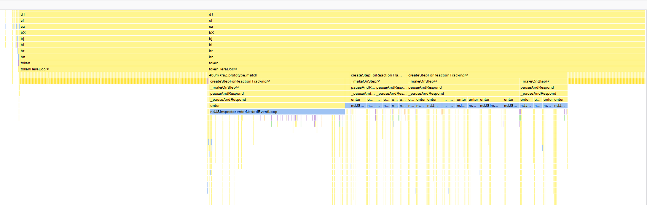Select tokenHereDoc/< frame directly above 4631/</aZ.prototype.match
This screenshot has width=647, height=205.
point(426,69)
